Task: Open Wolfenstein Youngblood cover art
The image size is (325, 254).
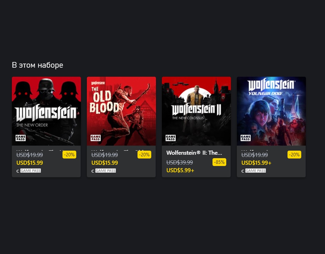Action: point(271,111)
